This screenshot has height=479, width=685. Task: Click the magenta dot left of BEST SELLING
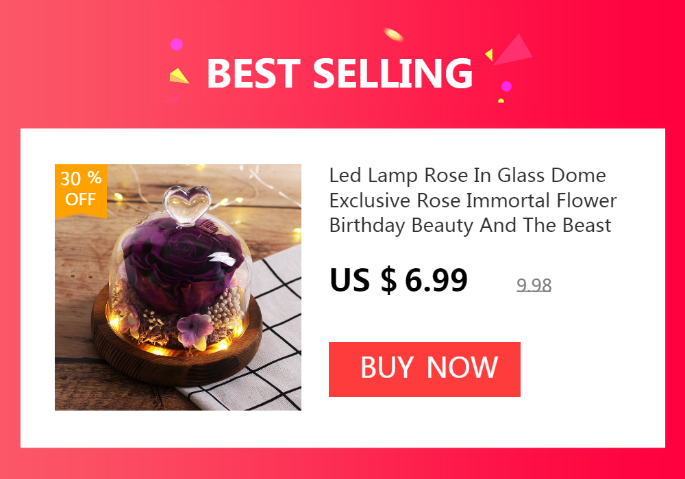point(177,44)
